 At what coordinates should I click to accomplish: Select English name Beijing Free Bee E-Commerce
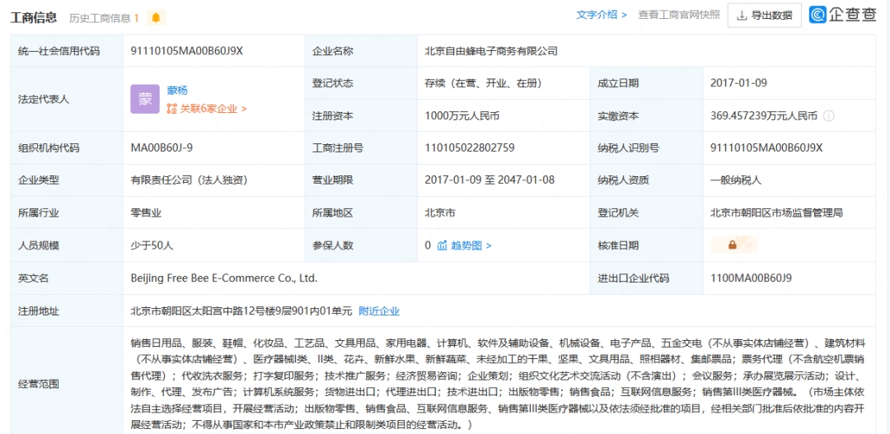tap(224, 278)
